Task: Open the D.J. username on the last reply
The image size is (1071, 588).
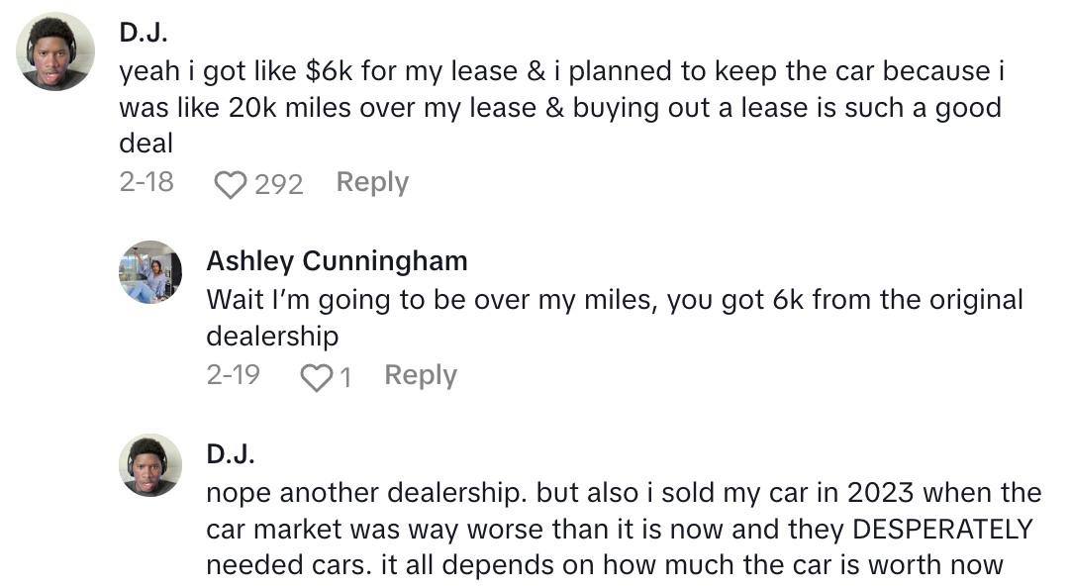Action: click(231, 453)
